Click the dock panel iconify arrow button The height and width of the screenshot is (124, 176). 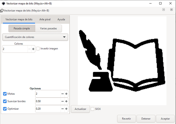[x=164, y=10]
